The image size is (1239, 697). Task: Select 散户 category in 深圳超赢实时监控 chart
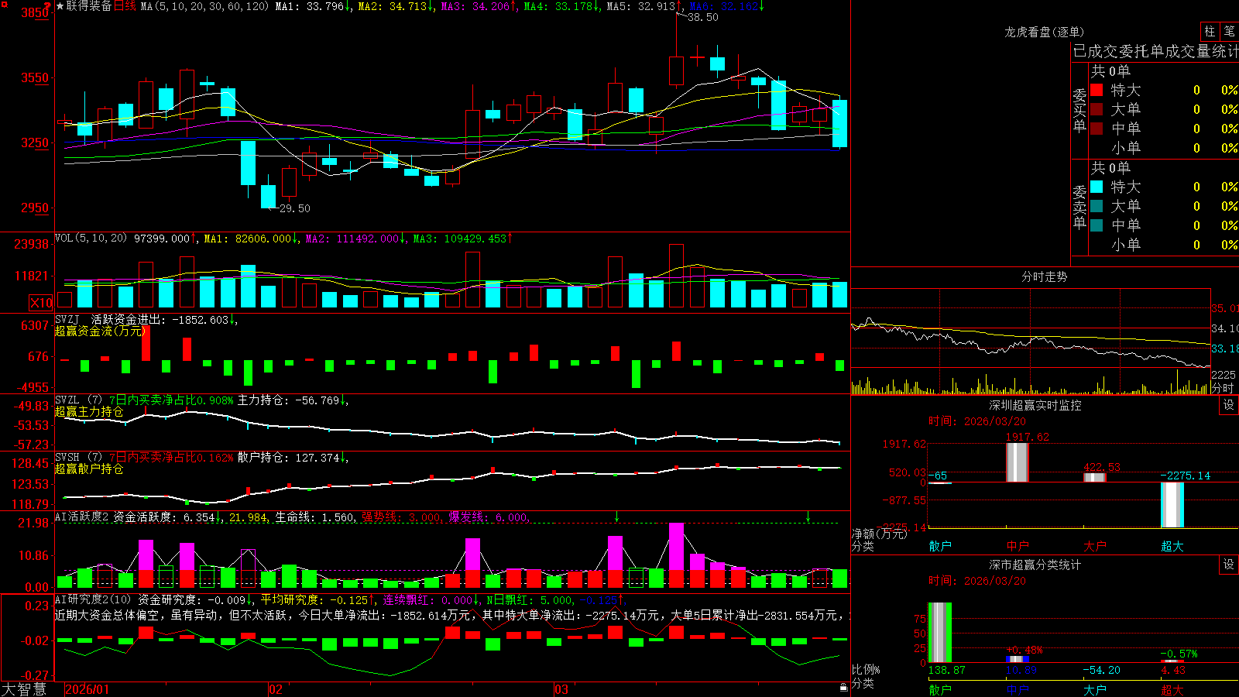click(x=940, y=546)
